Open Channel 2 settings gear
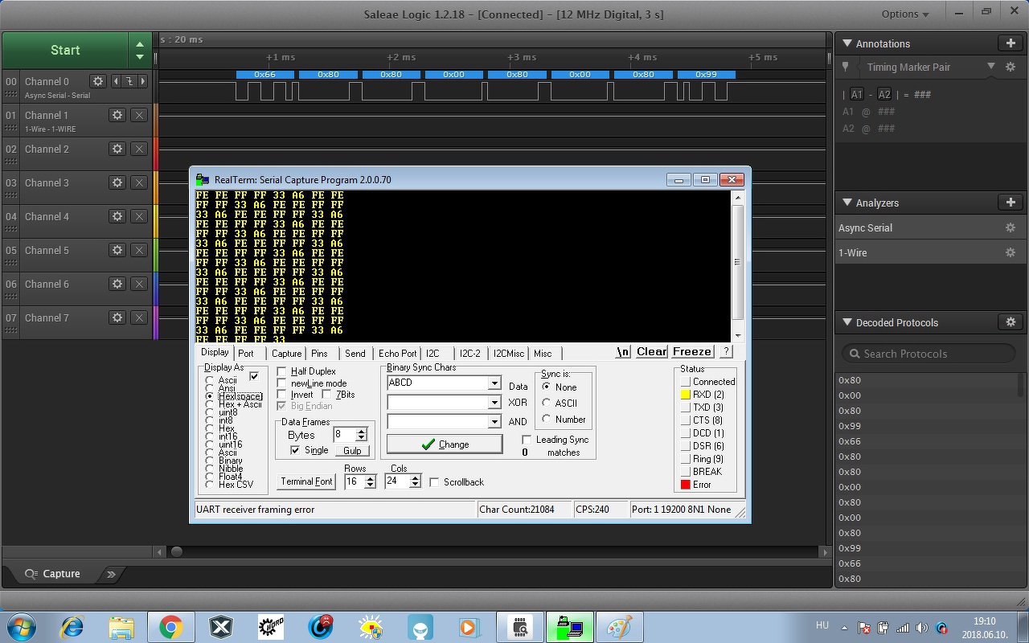 click(117, 149)
